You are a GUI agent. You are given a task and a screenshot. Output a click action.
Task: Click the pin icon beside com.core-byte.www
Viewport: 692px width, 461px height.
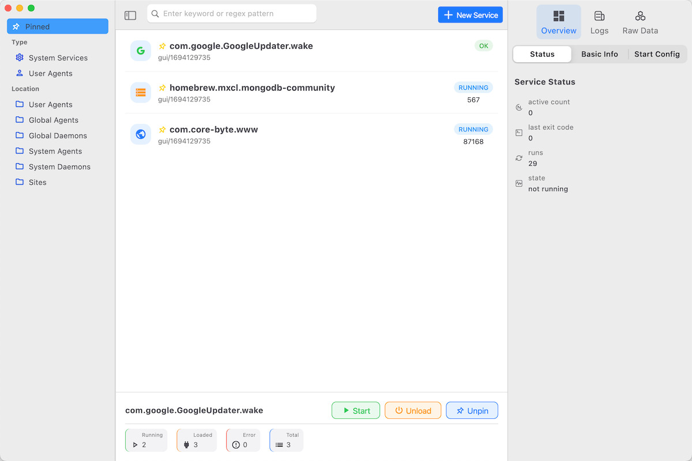(x=163, y=130)
